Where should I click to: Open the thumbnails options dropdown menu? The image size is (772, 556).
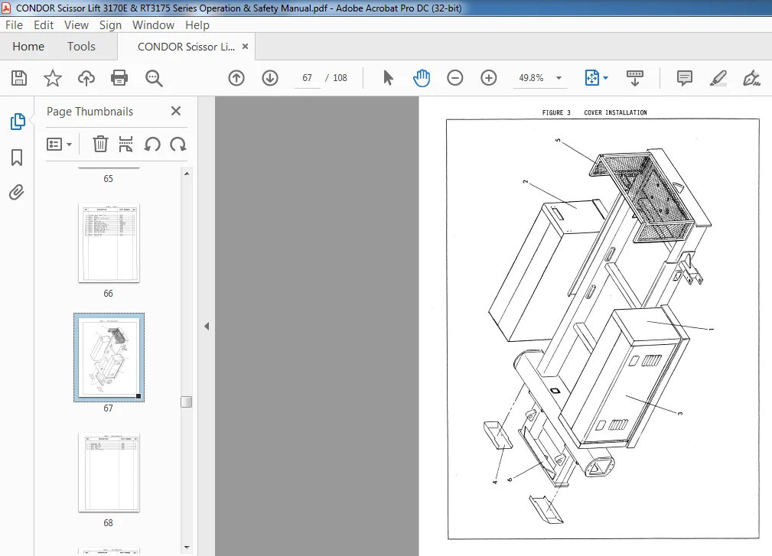pos(59,145)
